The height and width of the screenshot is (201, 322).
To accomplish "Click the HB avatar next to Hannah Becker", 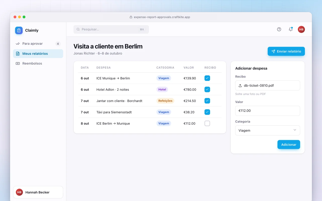I will pos(19,192).
